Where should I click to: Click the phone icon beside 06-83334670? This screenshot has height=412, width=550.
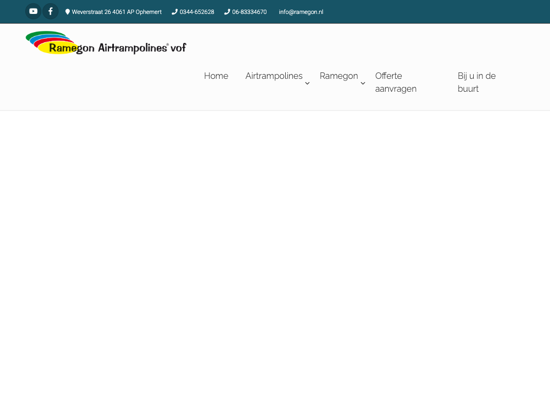pyautogui.click(x=227, y=12)
